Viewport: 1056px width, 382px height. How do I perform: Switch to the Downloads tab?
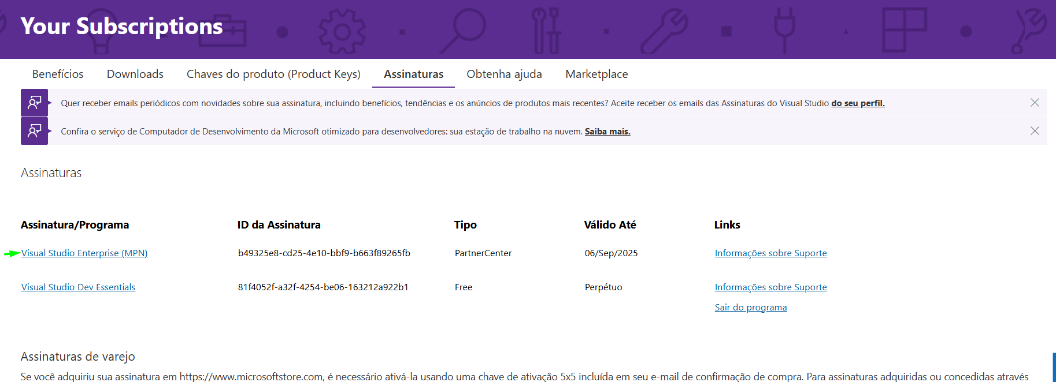click(135, 74)
